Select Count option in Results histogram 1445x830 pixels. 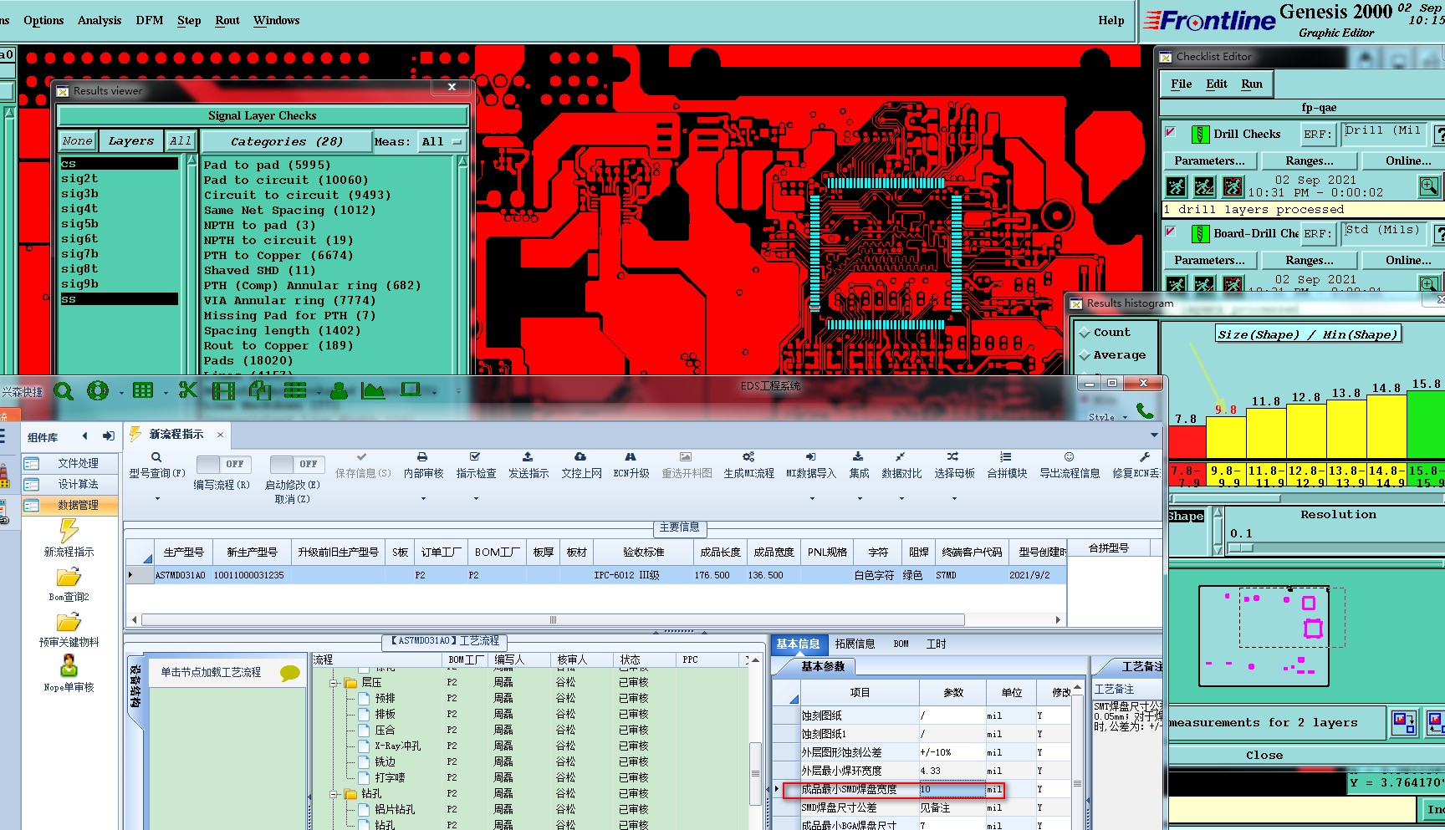pyautogui.click(x=1104, y=333)
